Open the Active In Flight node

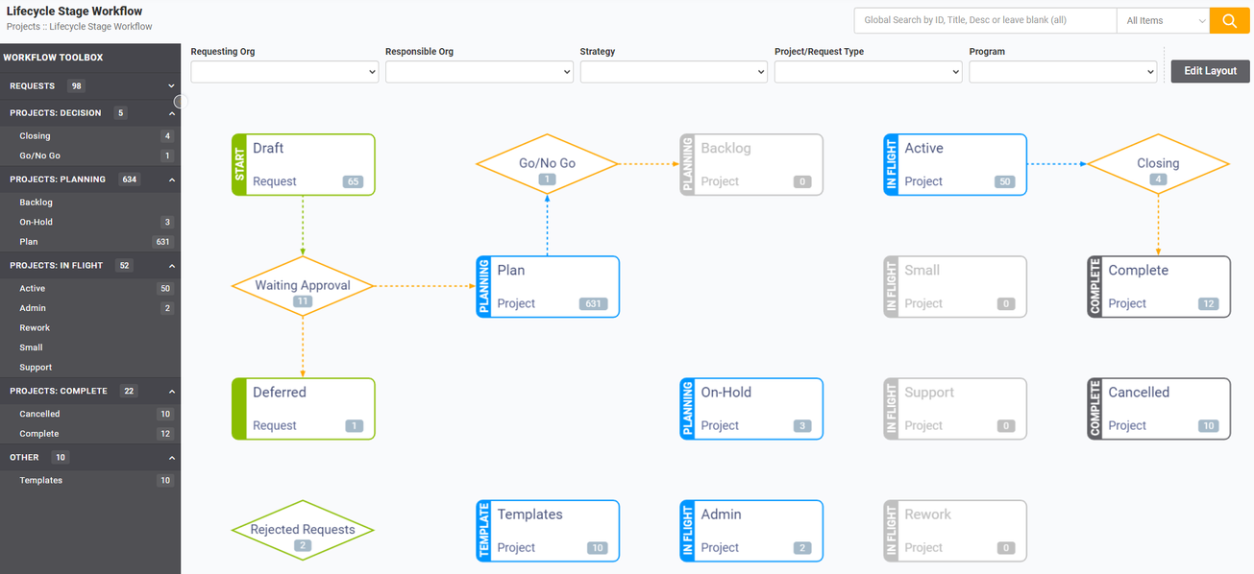954,164
